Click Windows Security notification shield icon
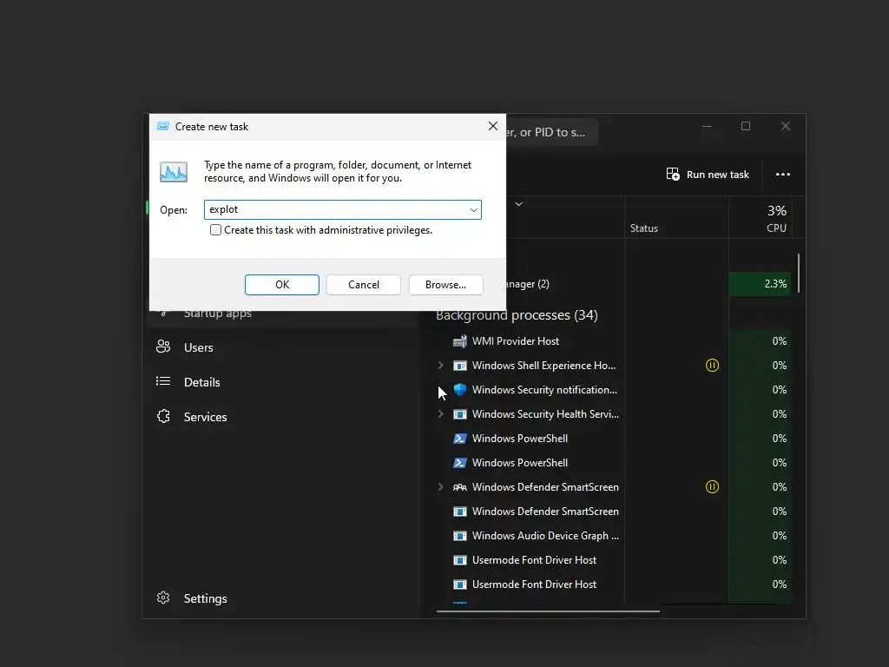 click(x=460, y=390)
